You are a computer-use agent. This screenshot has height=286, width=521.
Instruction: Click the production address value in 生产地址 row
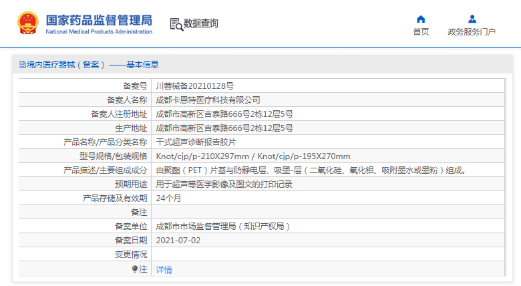pyautogui.click(x=224, y=128)
